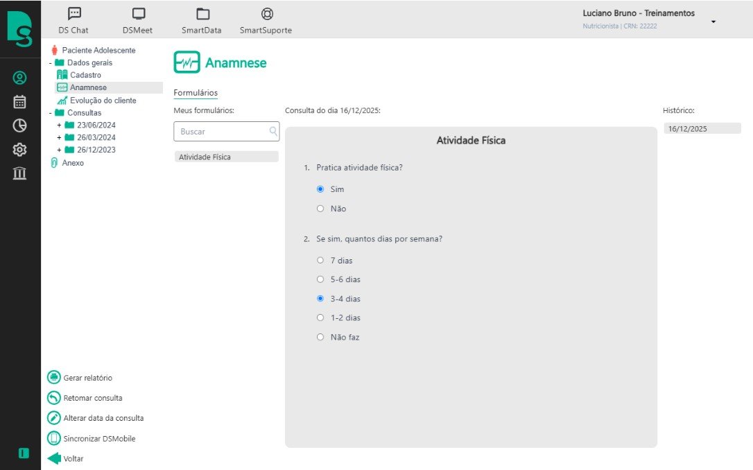Open DSMeet
The height and width of the screenshot is (470, 753).
point(137,21)
